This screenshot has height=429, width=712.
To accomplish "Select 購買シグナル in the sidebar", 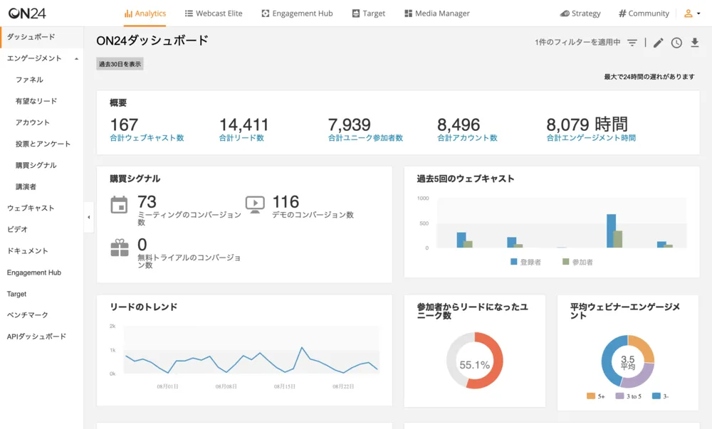I will [x=36, y=165].
